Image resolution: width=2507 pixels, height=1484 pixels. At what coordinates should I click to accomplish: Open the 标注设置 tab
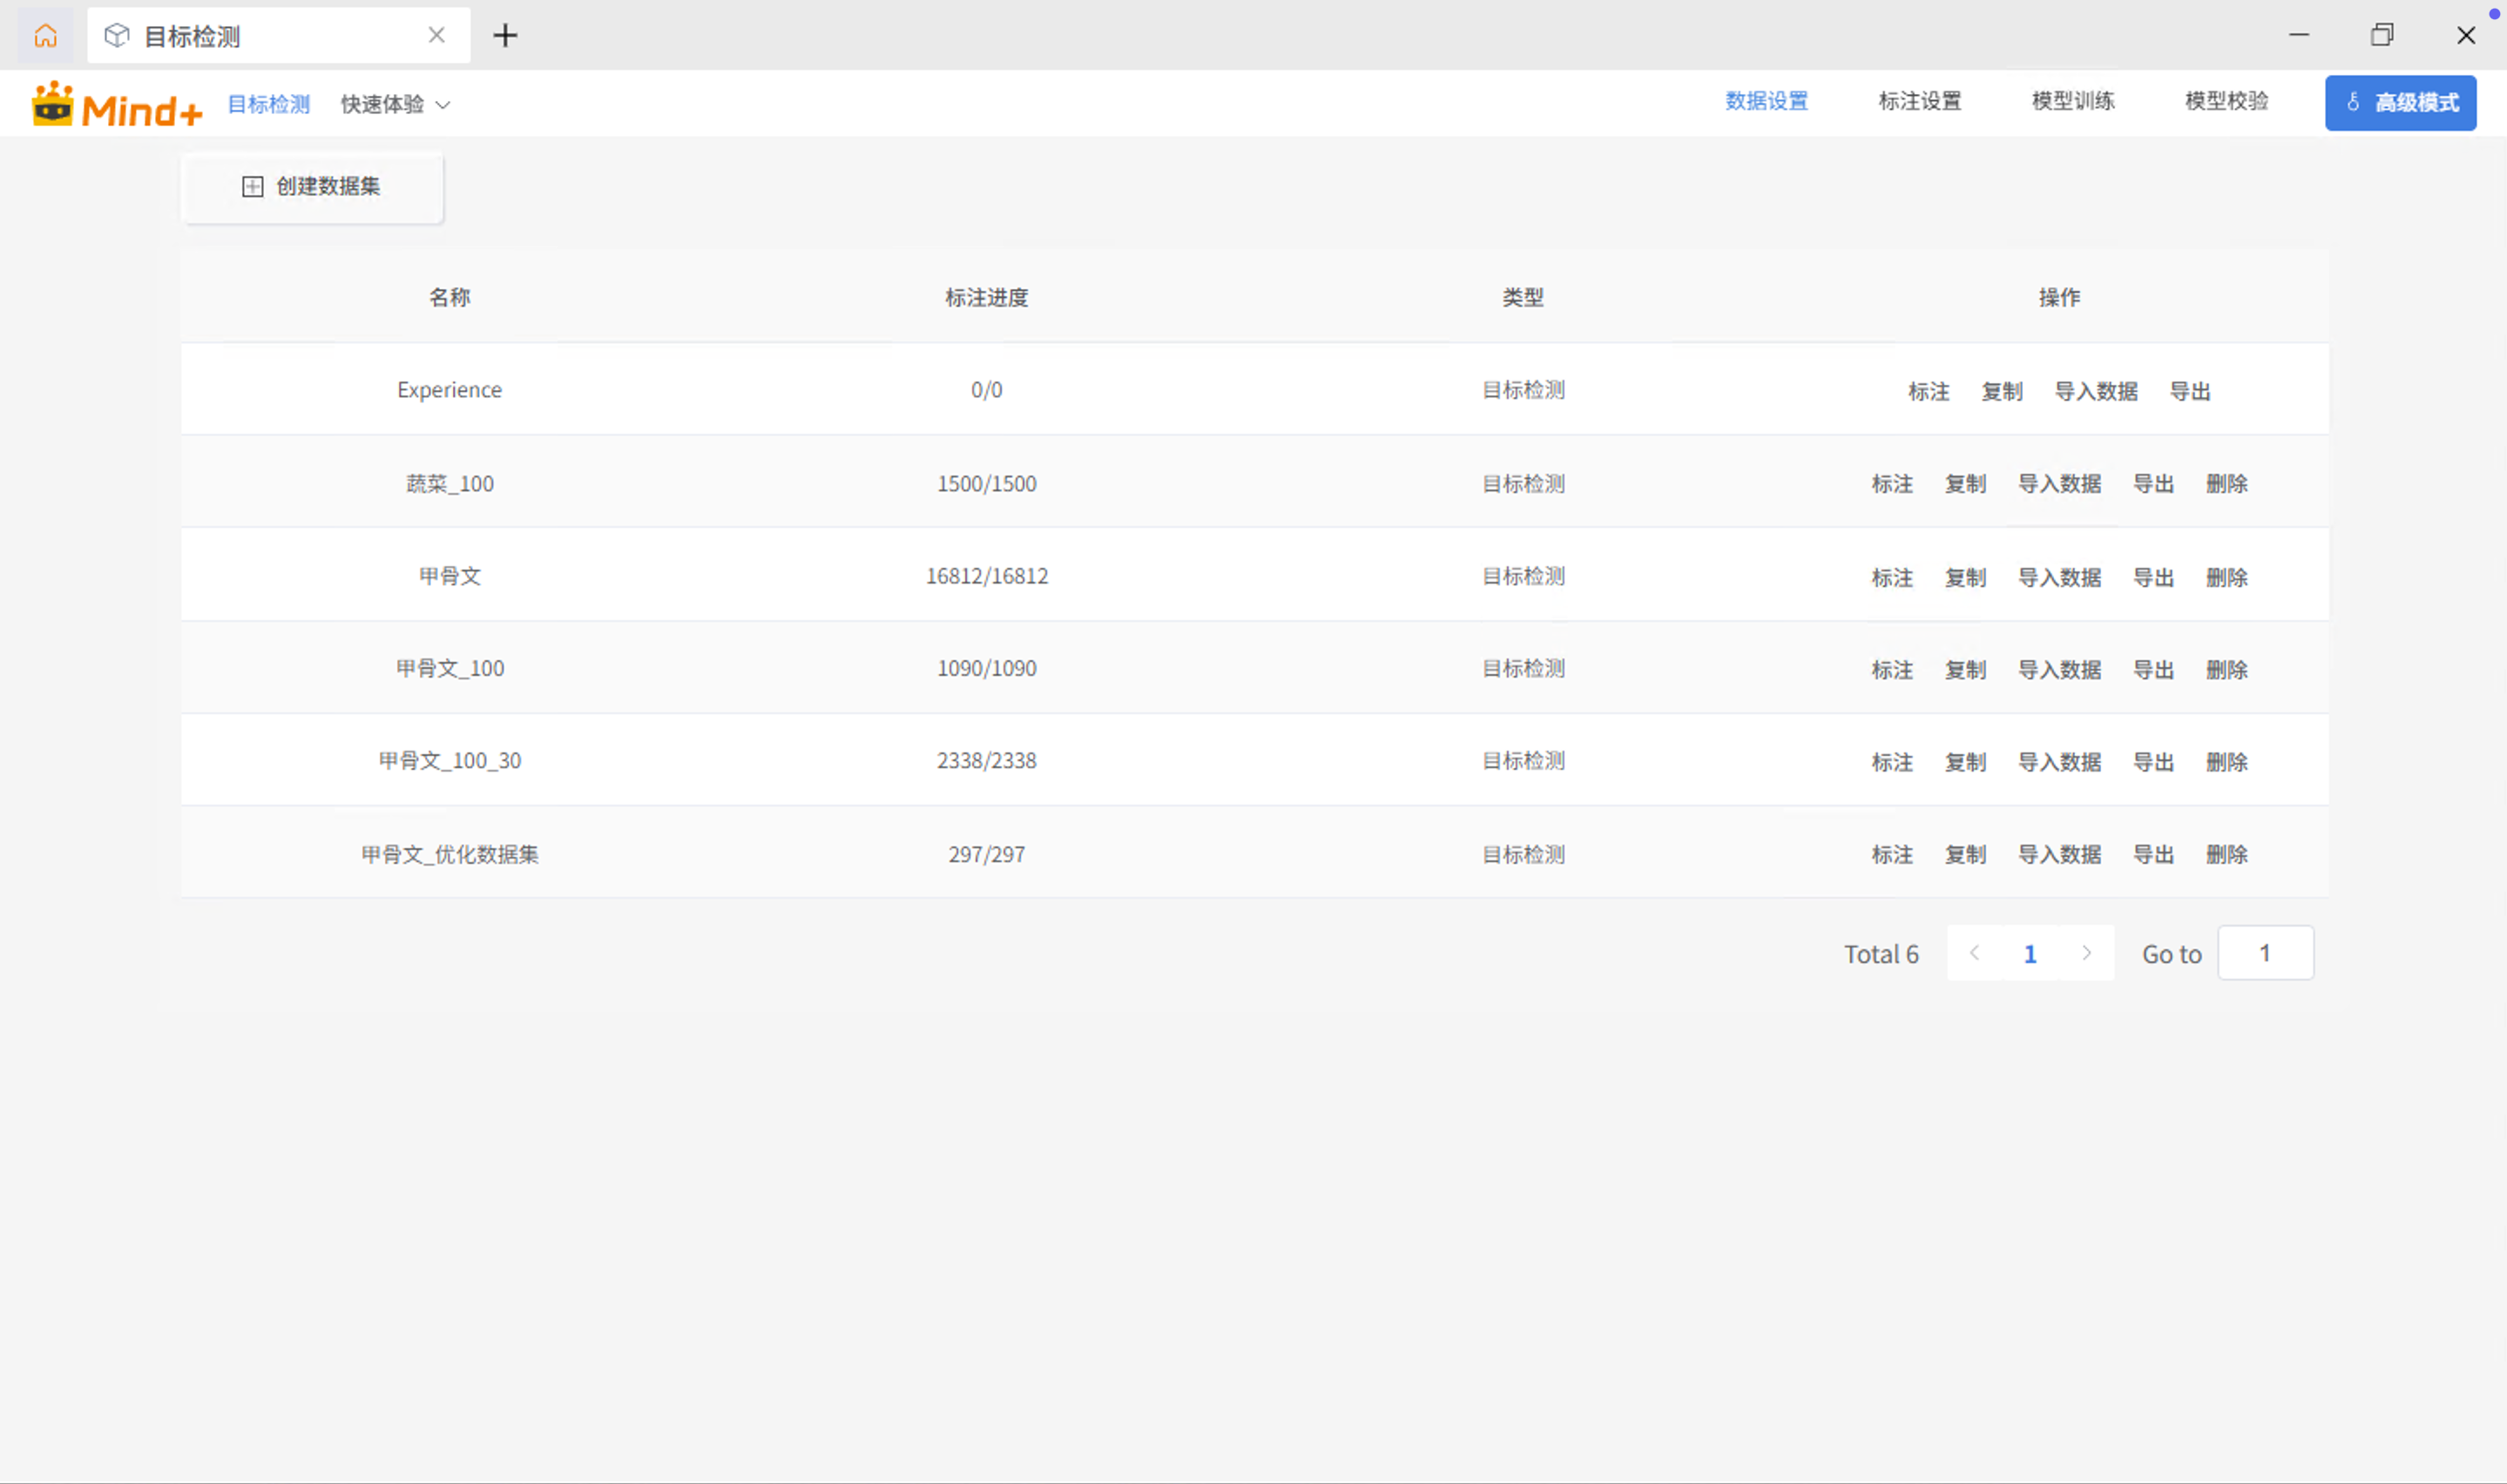(x=1919, y=101)
